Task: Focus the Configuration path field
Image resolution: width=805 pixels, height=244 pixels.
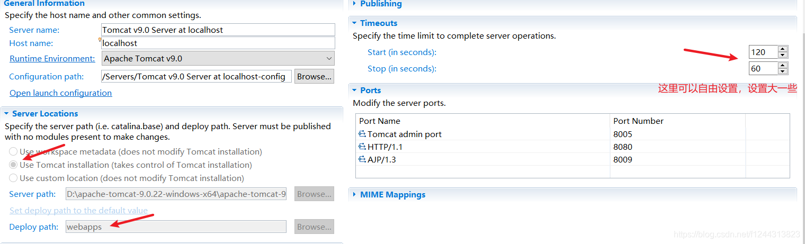Action: click(x=196, y=76)
